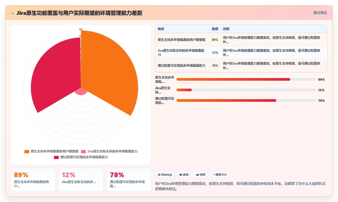Click the 通过配置可实现的… label beside its progress bar
This screenshot has width=338, height=202.
(165, 100)
